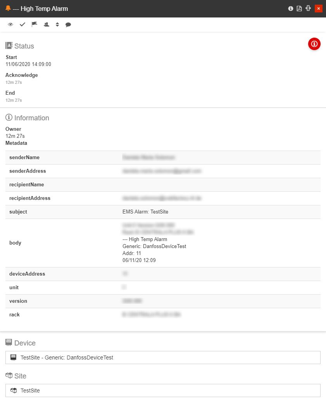Click the Site section cube icon
The width and height of the screenshot is (326, 420).
[x=9, y=375]
